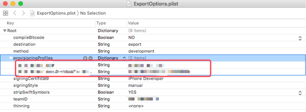Open the related items grid icon
Screen dimensions: 306x112
pos(6,13)
